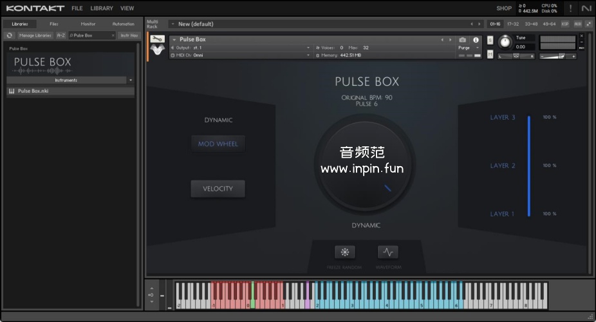Image resolution: width=596 pixels, height=322 pixels.
Task: Select the Libraries tab
Action: (20, 24)
